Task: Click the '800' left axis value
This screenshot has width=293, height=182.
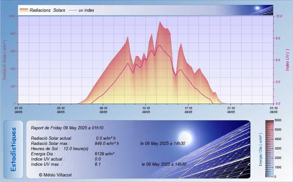Action: [13, 34]
